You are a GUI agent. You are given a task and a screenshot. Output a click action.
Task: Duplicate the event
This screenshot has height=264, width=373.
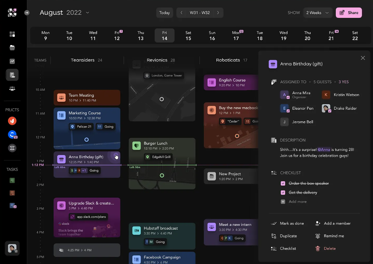(x=284, y=236)
